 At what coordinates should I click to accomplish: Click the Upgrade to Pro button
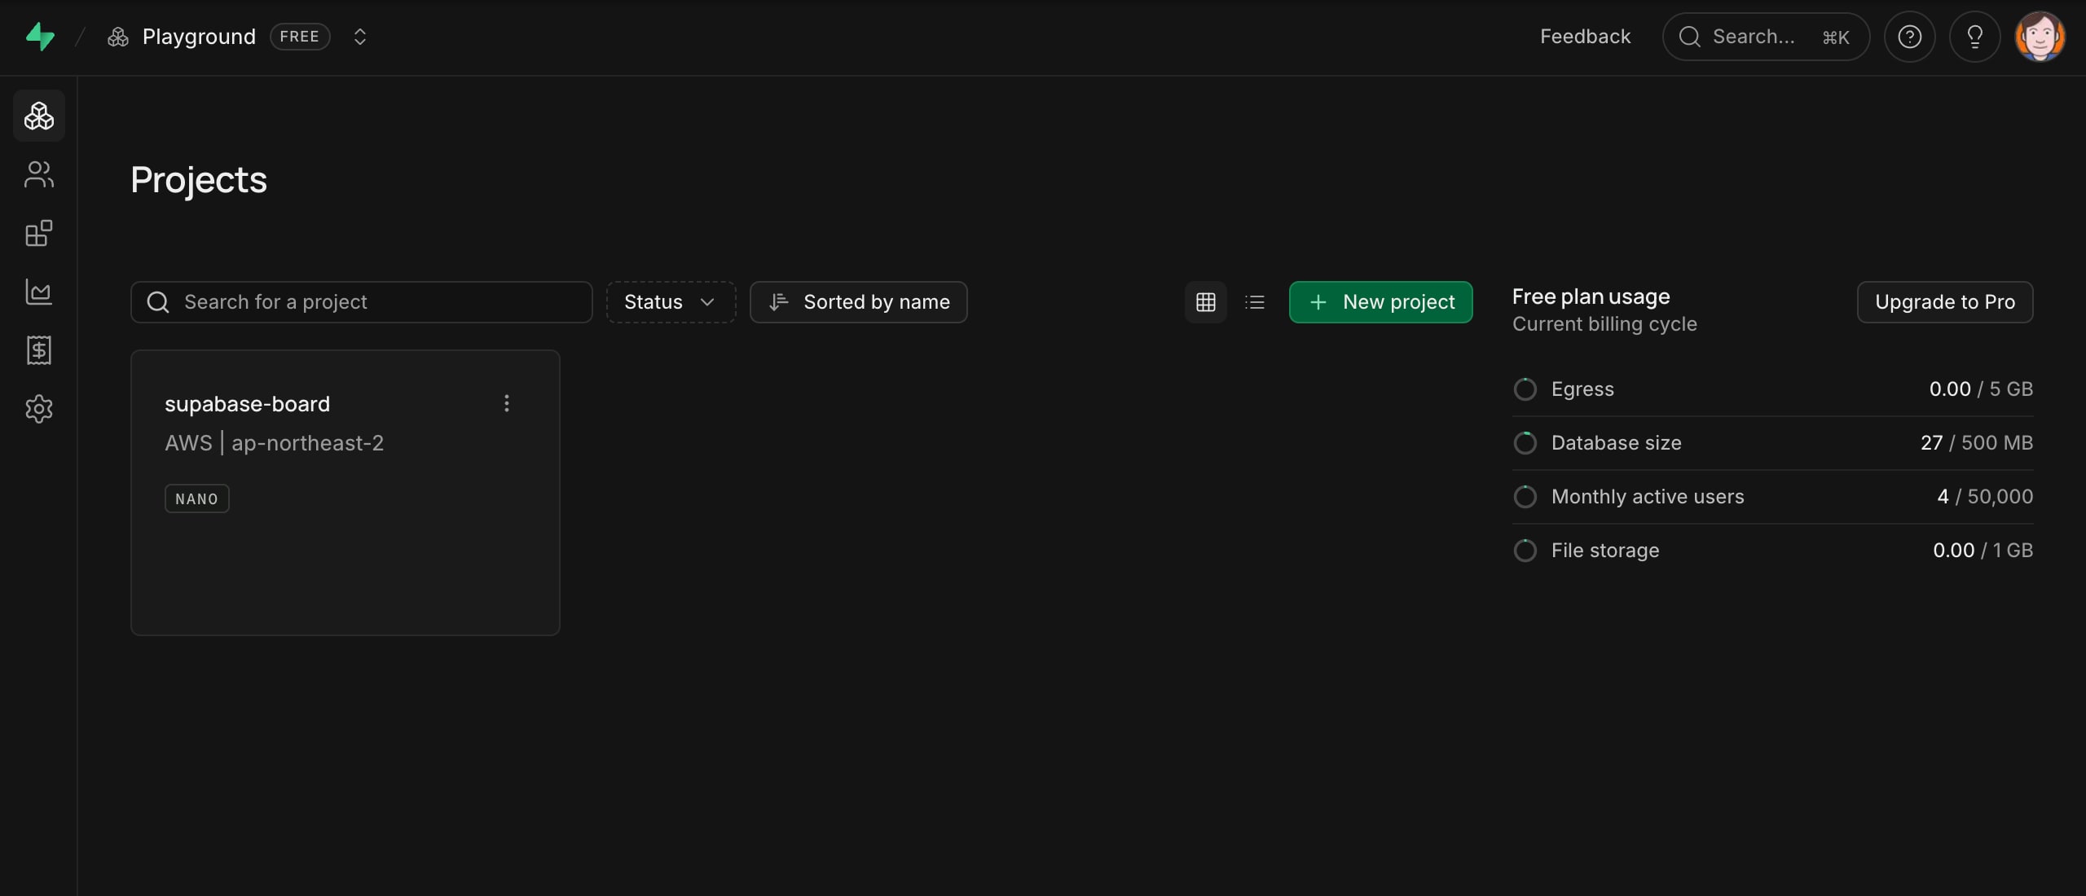1945,302
